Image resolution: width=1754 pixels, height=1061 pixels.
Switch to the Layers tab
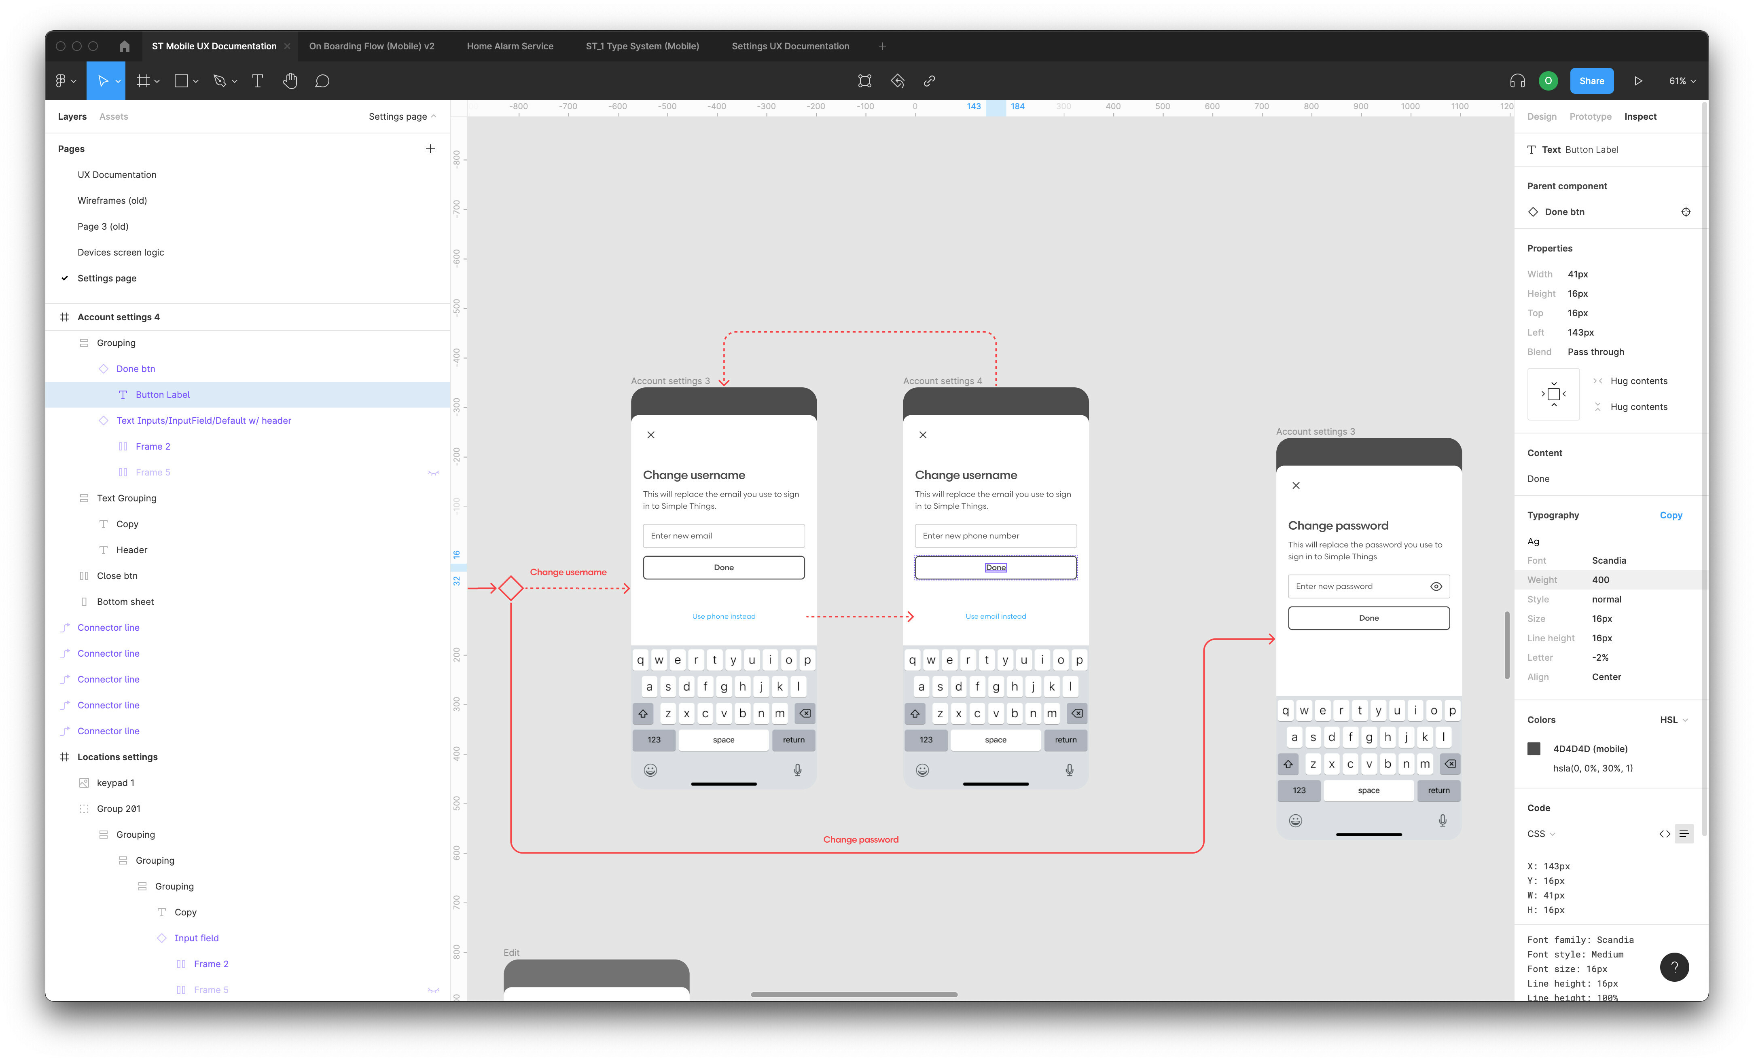click(x=72, y=117)
